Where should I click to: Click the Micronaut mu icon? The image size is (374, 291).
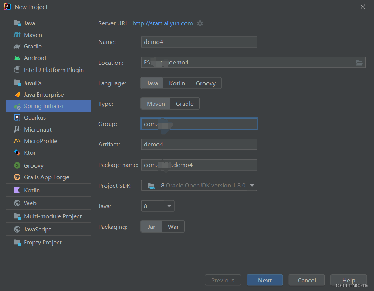click(17, 129)
